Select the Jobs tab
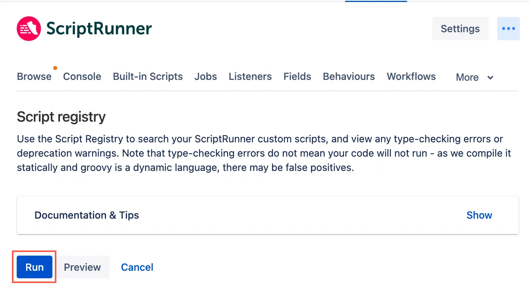 coord(206,76)
